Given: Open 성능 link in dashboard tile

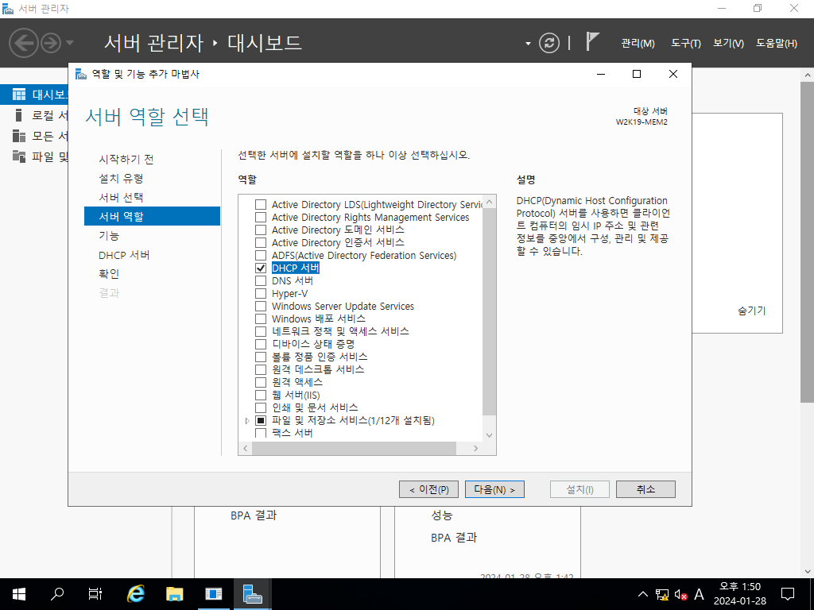Looking at the screenshot, I should [442, 515].
